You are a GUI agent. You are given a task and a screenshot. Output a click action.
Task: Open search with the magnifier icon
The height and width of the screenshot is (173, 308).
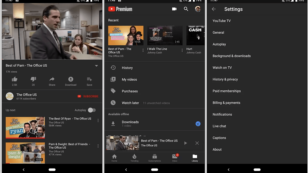click(186, 9)
